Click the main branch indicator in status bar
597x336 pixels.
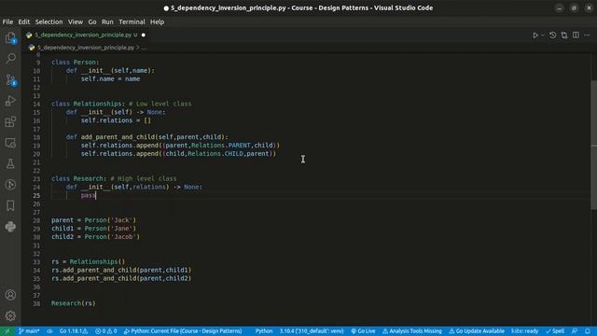(29, 331)
